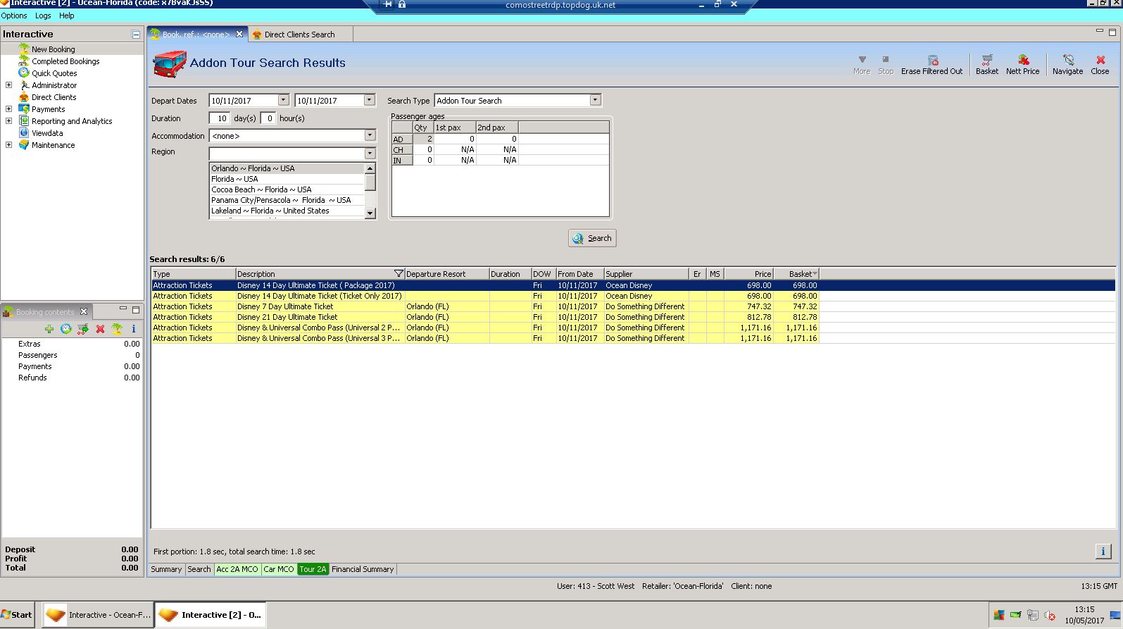Open the second Depart Dates dropdown
The height and width of the screenshot is (629, 1123).
coord(369,100)
